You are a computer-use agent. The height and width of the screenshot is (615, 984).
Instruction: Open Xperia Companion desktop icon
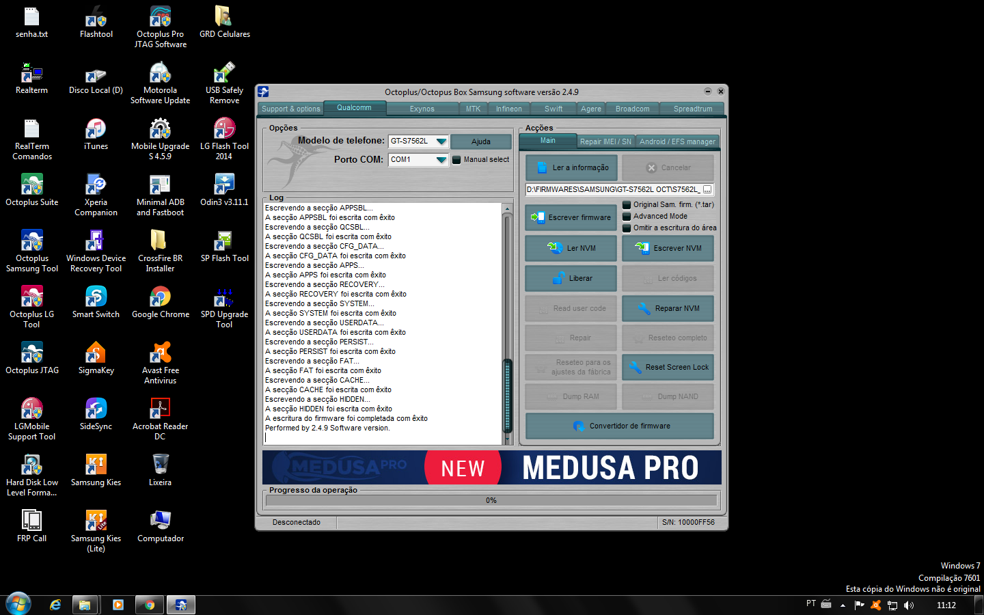(x=96, y=195)
